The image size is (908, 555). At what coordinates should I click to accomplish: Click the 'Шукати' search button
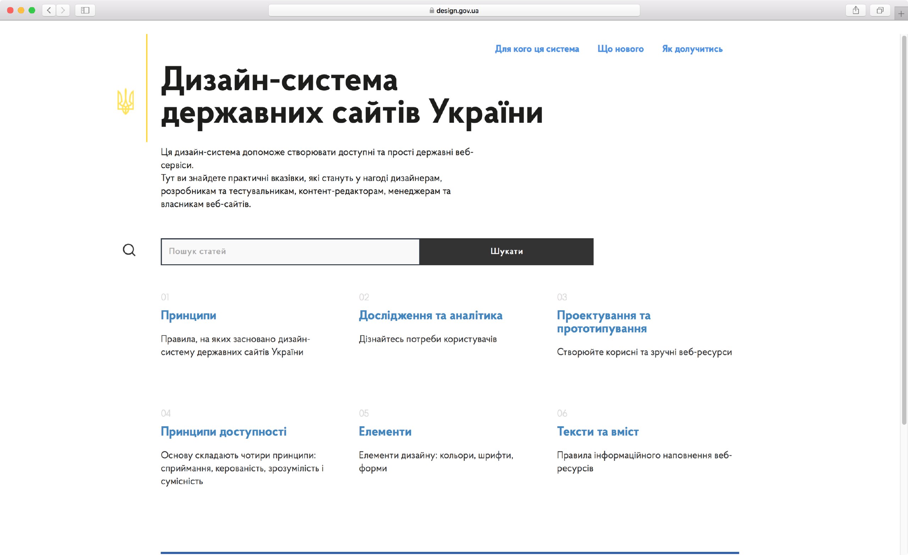[507, 252]
